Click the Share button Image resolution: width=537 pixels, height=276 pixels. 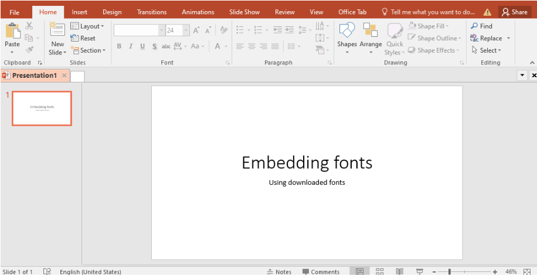pos(515,12)
